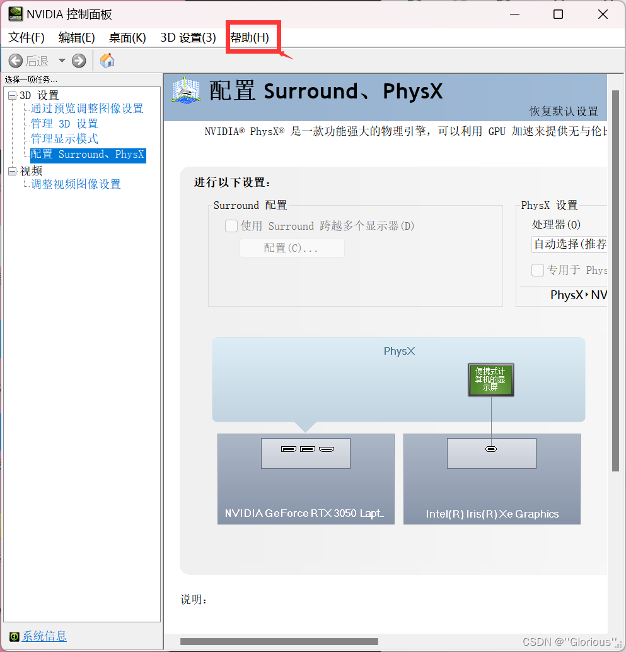Click the 3D grid icon in the page header
Image resolution: width=626 pixels, height=652 pixels.
[185, 92]
